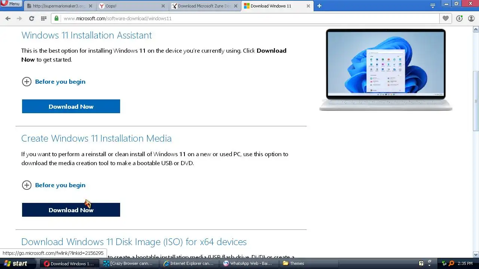The width and height of the screenshot is (479, 269).
Task: Go back to previous page
Action: pyautogui.click(x=8, y=18)
